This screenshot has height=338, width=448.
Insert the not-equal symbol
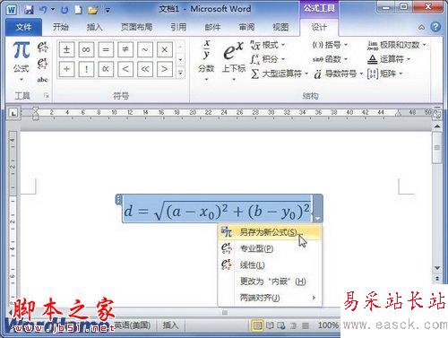125,49
